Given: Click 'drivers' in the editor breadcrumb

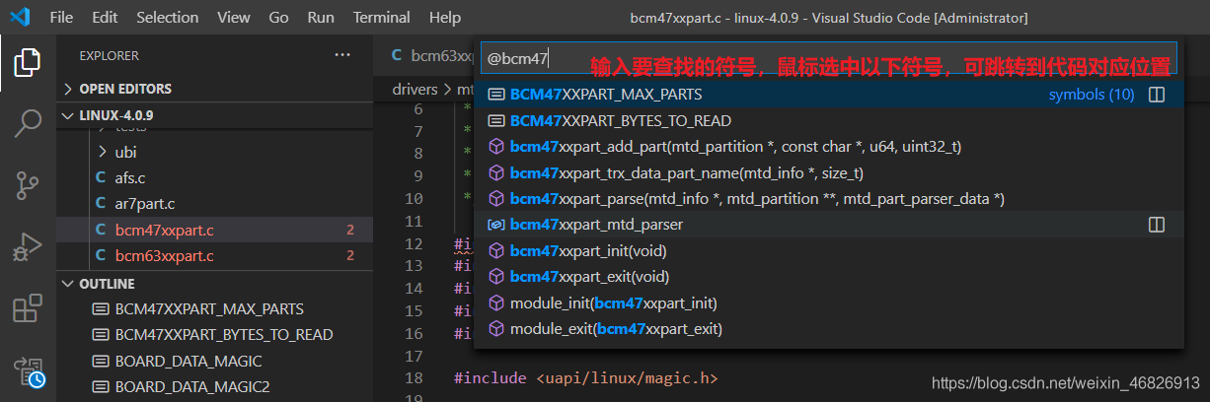Looking at the screenshot, I should click(415, 89).
